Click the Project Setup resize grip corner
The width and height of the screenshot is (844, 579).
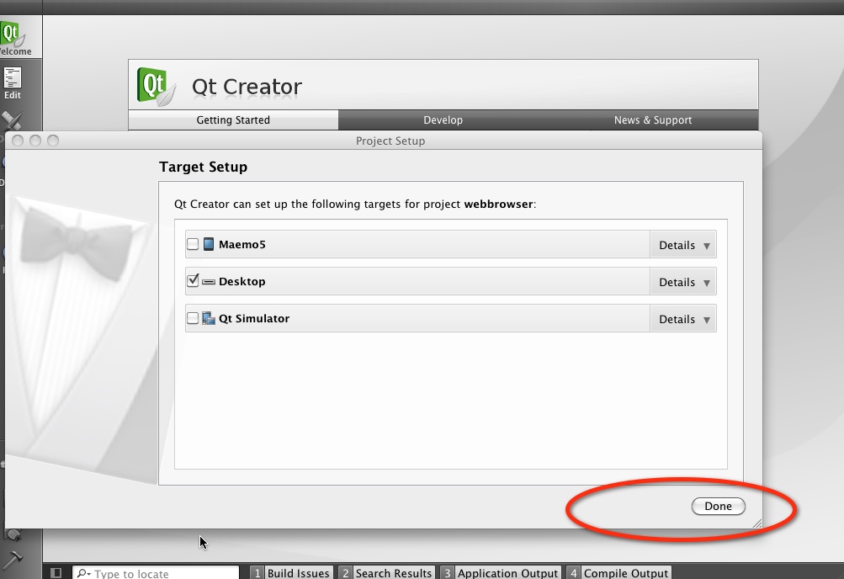point(757,523)
